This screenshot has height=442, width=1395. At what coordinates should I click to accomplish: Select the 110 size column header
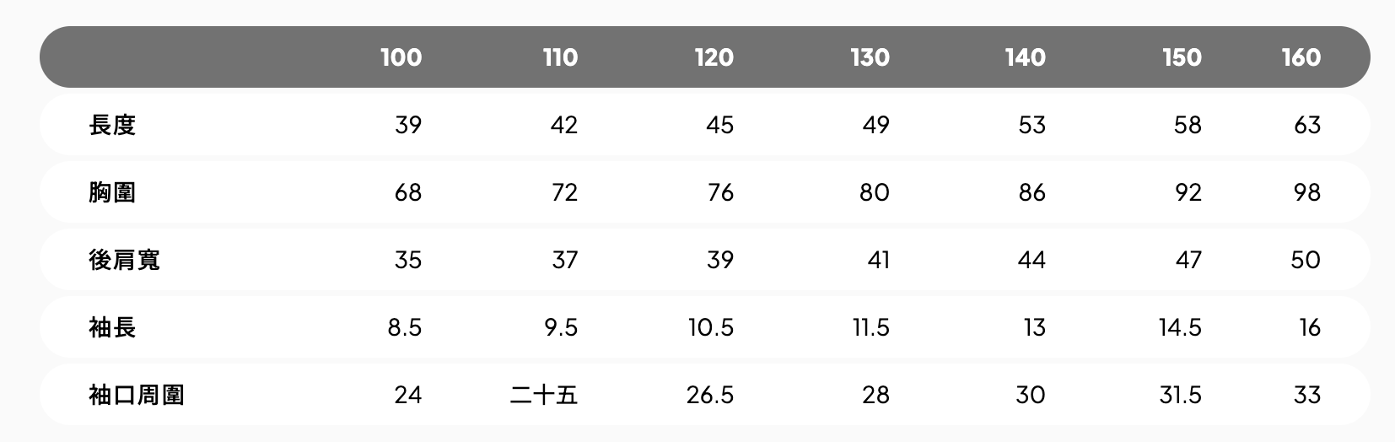[x=560, y=57]
